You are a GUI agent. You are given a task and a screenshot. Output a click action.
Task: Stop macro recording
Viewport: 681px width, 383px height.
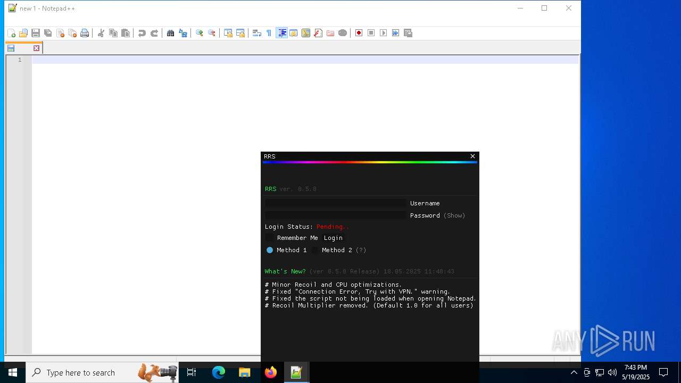click(x=371, y=33)
